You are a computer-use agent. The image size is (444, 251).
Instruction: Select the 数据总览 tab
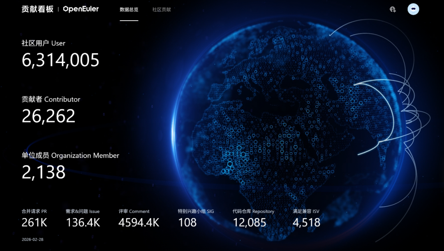click(x=129, y=9)
